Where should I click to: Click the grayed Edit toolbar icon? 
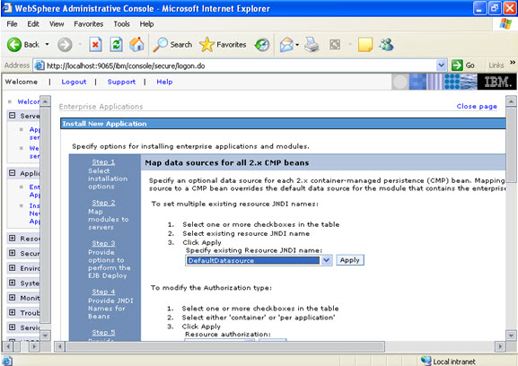(335, 45)
